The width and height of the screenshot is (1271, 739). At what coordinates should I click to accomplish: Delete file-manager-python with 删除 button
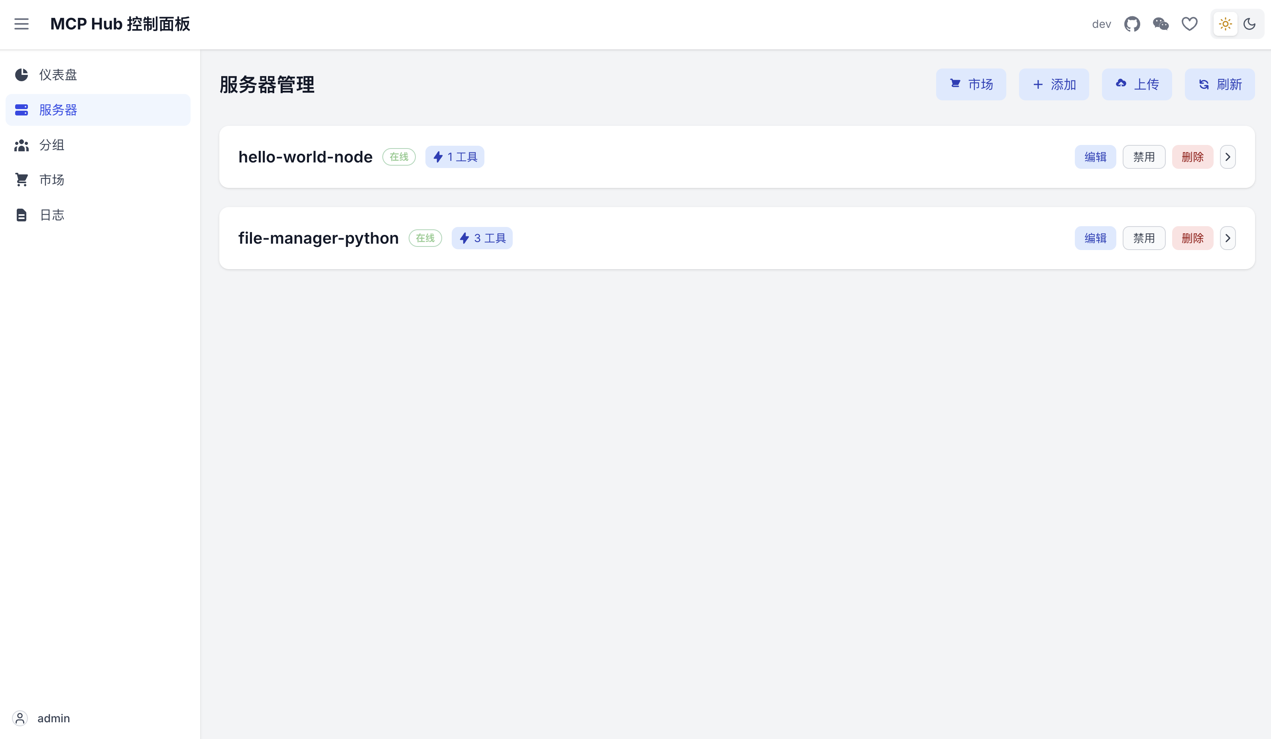click(x=1192, y=238)
